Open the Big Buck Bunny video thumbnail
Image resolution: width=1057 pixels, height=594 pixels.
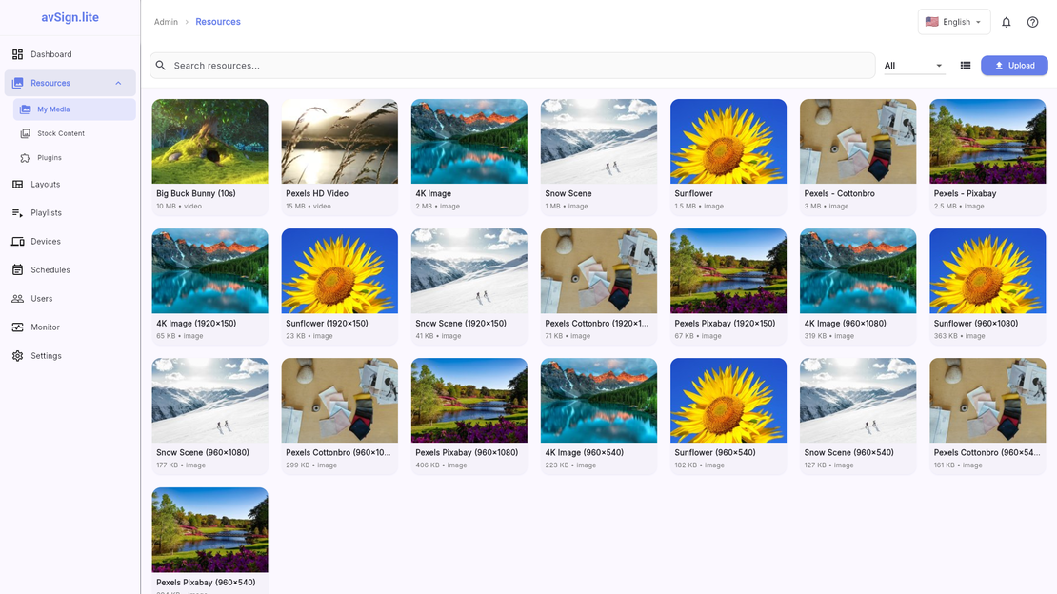tap(209, 140)
